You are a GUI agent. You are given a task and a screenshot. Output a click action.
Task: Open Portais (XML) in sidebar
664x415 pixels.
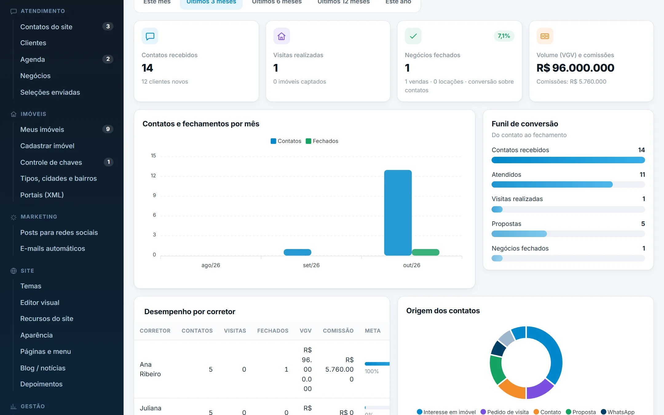pyautogui.click(x=42, y=195)
